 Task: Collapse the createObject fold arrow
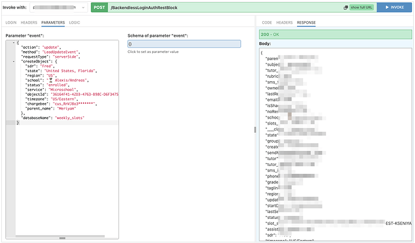[13, 61]
